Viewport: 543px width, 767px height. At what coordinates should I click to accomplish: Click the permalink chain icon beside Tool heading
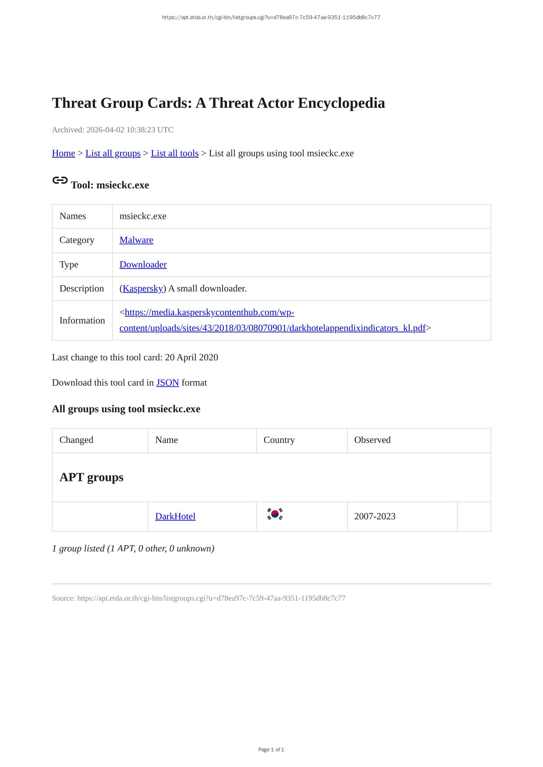coord(60,180)
